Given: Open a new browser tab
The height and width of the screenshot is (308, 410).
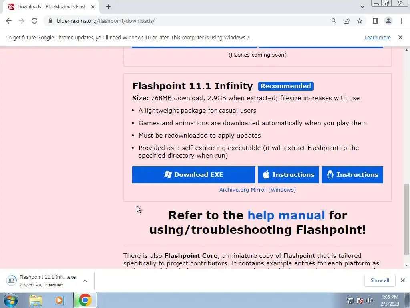Looking at the screenshot, I should pyautogui.click(x=108, y=7).
